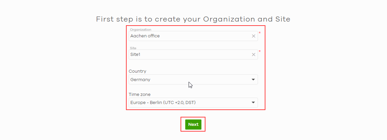387x140 pixels.
Task: Click the 'Site1' text in the field
Action: [136, 55]
